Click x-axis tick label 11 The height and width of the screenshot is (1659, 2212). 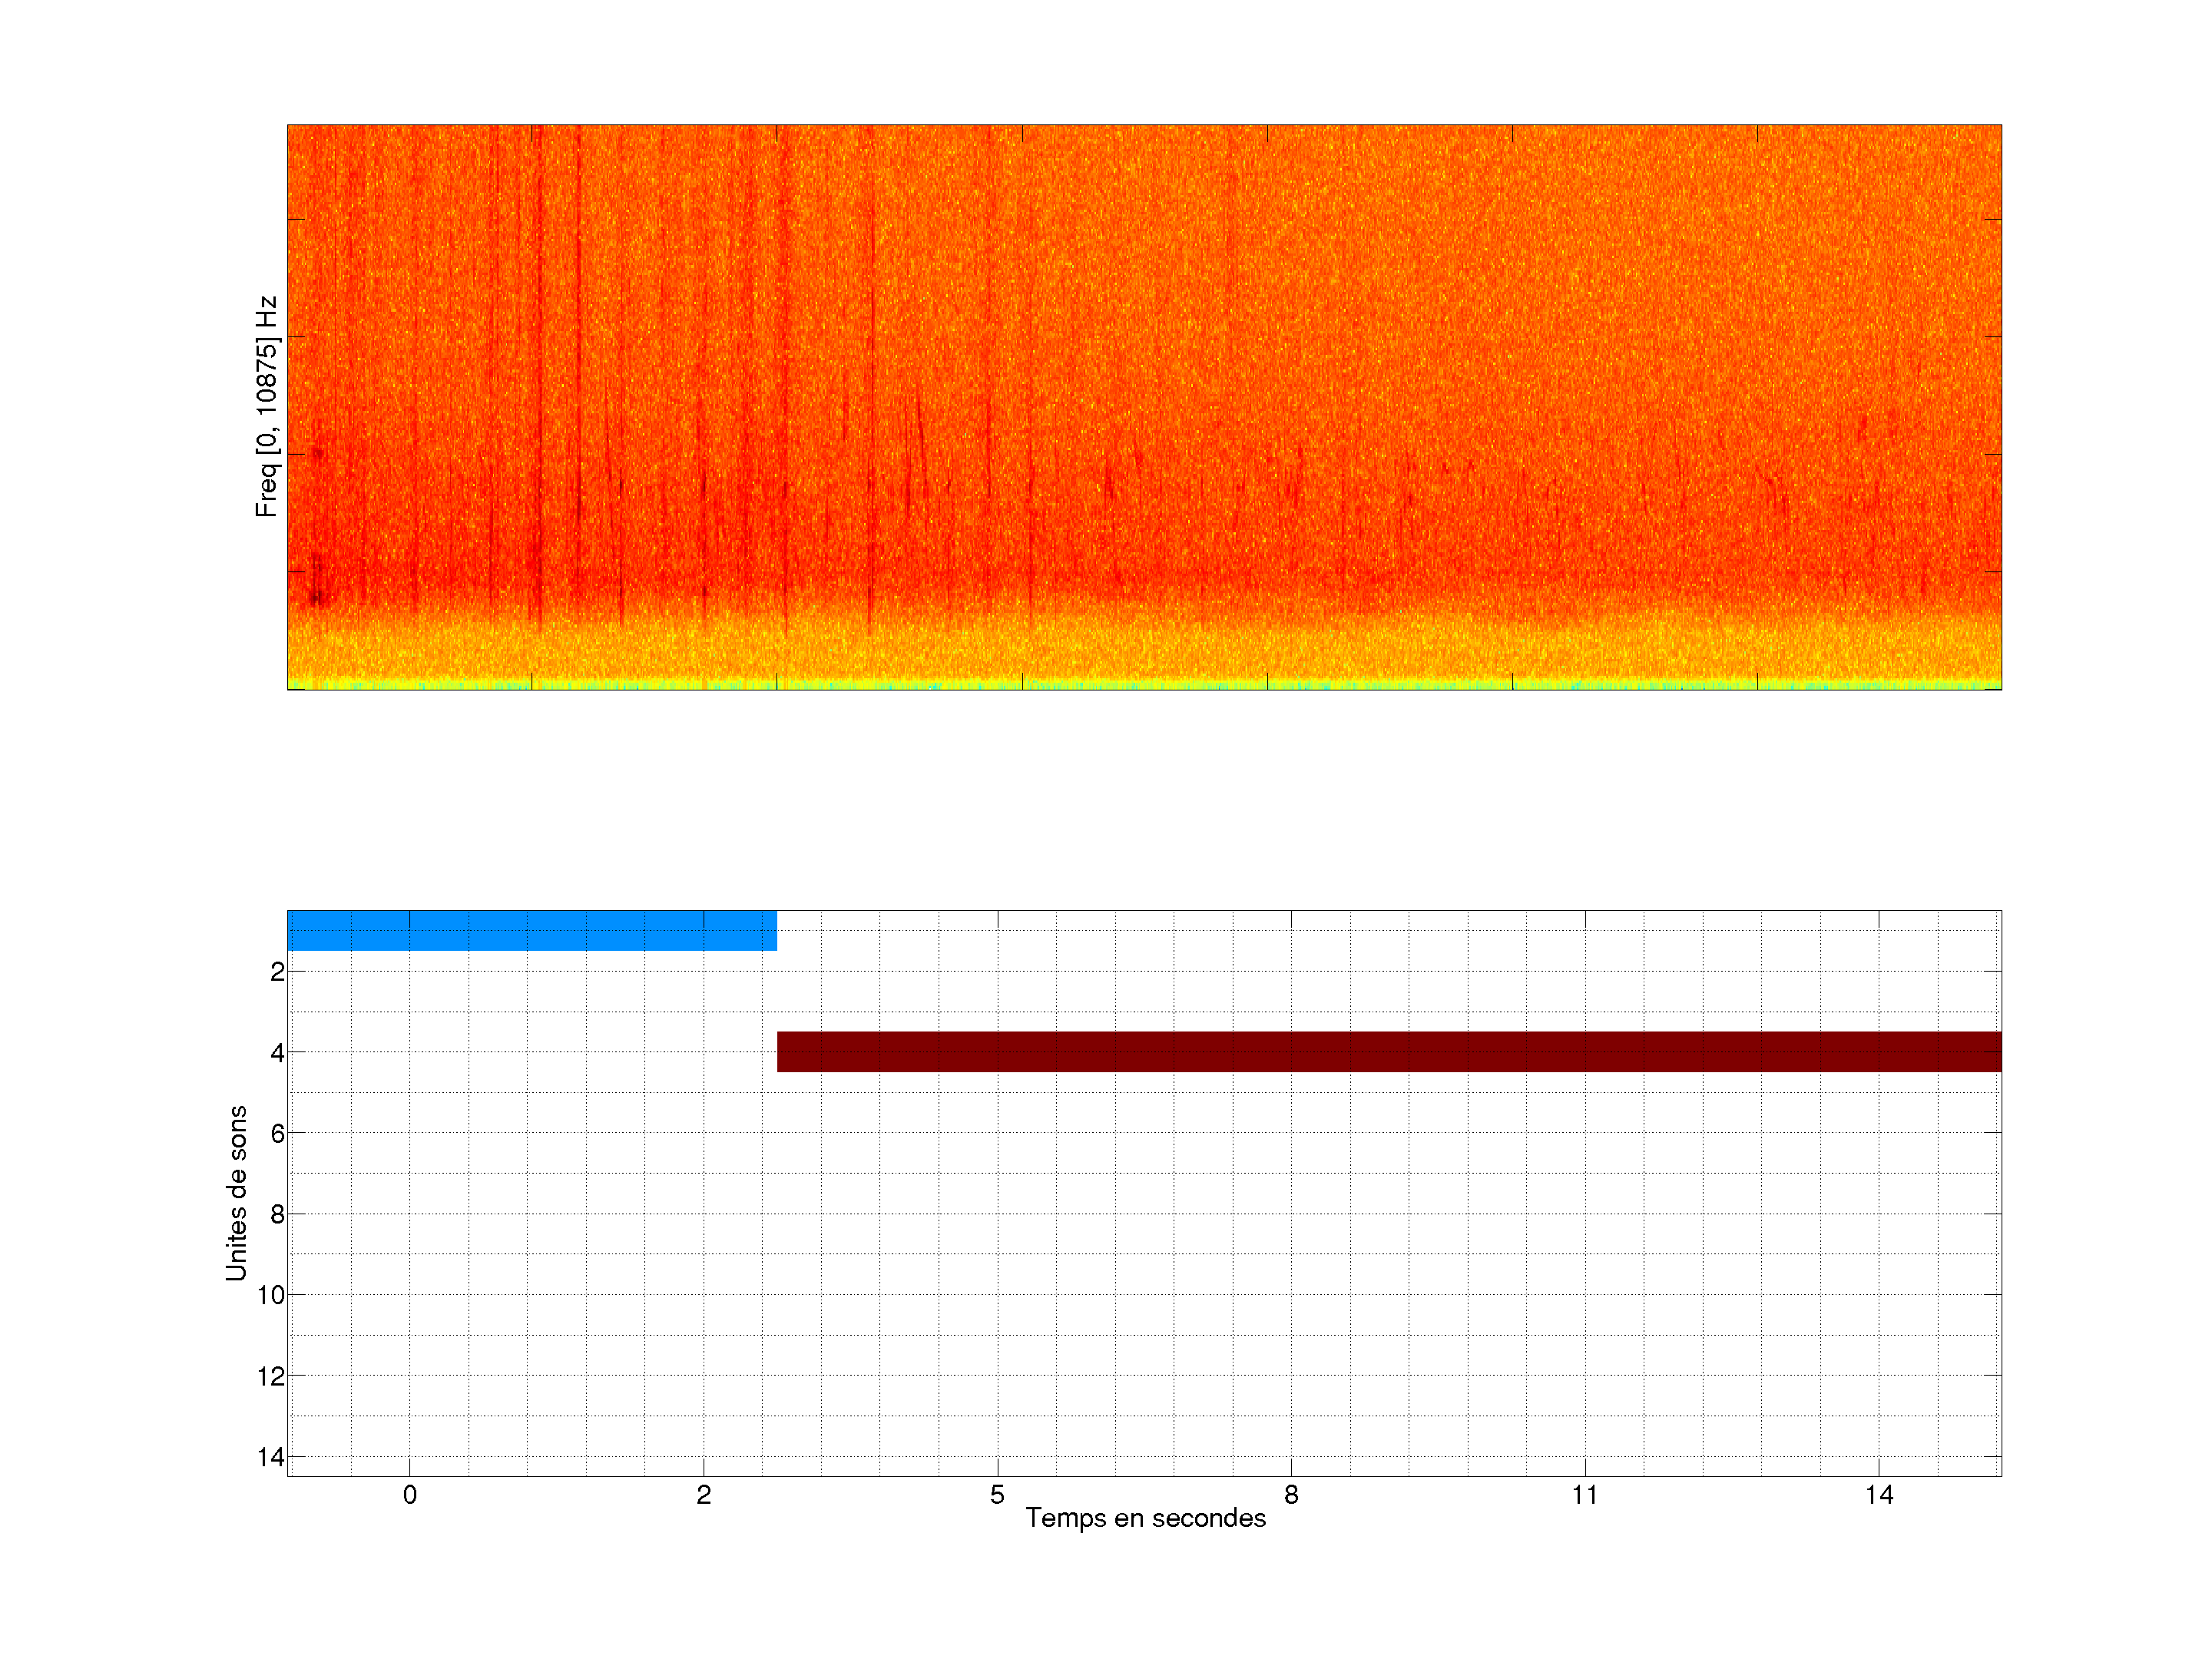1584,1495
